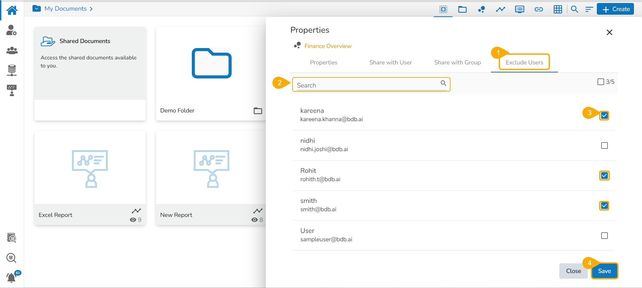Uncheck the kareena user checkbox
Screen dimensions: 642x288
[604, 115]
